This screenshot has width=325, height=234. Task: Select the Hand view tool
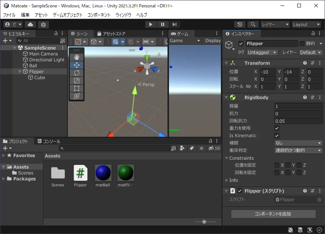(x=77, y=57)
